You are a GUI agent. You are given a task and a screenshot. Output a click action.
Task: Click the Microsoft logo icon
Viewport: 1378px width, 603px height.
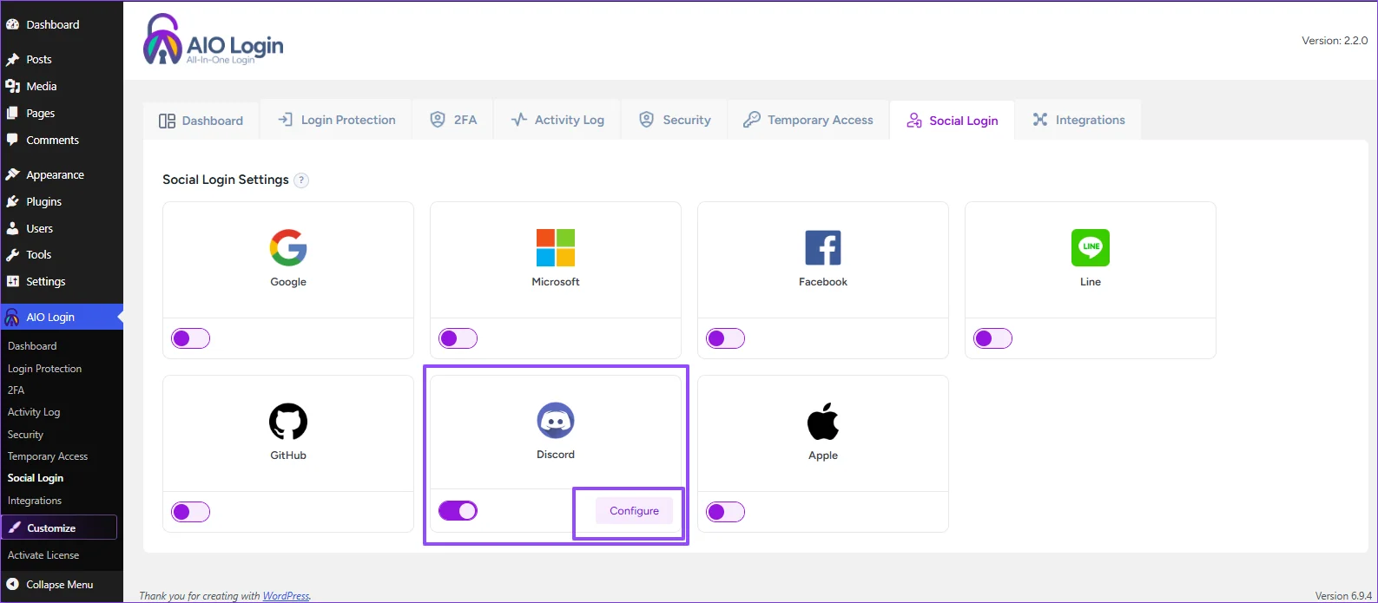(x=556, y=247)
